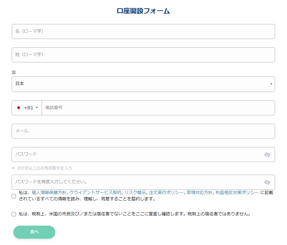Image resolution: width=287 pixels, height=245 pixels.
Task: Open the 個人情報保護方針 link
Action: tap(44, 192)
